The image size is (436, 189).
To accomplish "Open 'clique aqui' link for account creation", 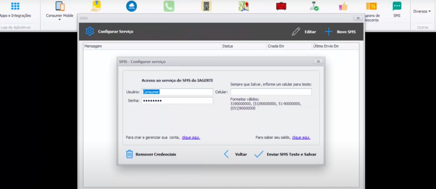I will pos(191,138).
